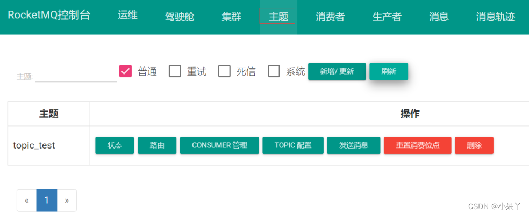Open TOPIC 配置 for topic_test
The width and height of the screenshot is (529, 215).
(x=293, y=145)
